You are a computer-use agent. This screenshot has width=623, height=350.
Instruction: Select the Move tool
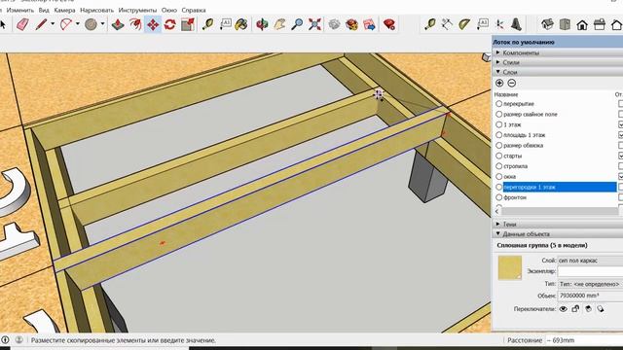(153, 24)
